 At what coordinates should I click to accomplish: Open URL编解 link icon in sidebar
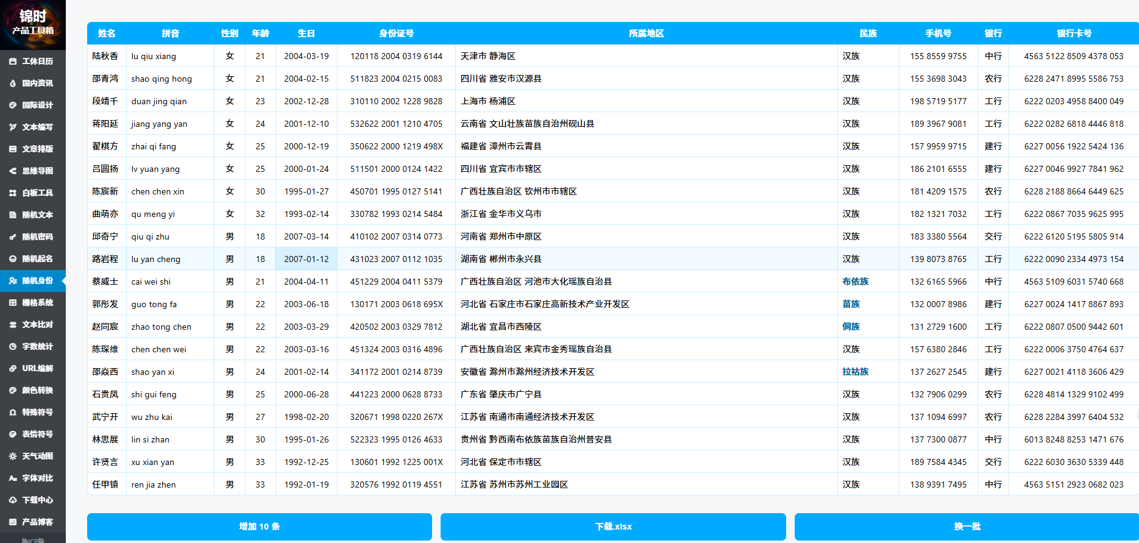[13, 369]
